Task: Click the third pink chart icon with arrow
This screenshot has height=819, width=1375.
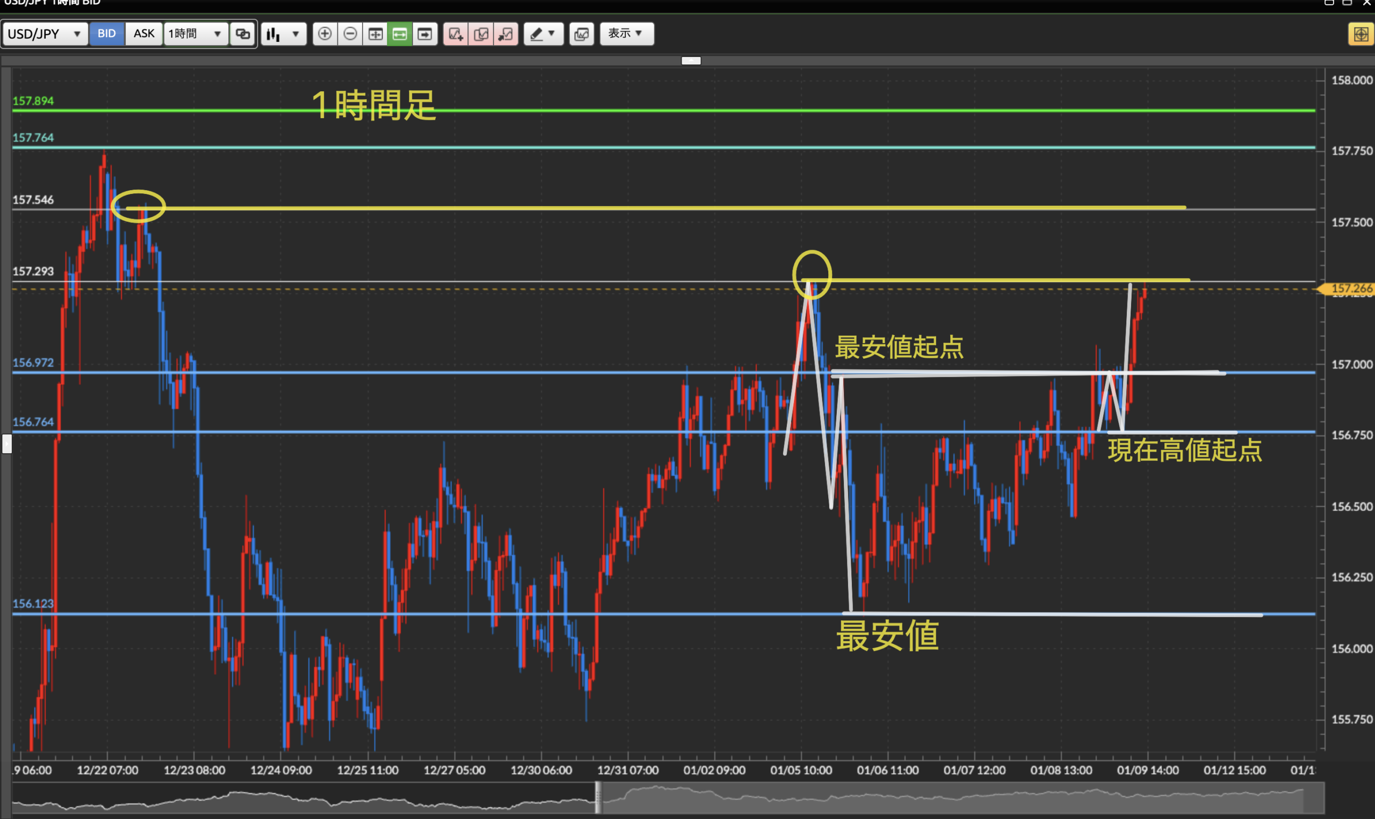Action: (505, 34)
